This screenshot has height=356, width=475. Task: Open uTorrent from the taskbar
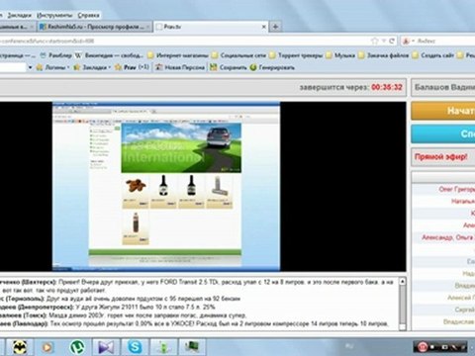pyautogui.click(x=77, y=347)
